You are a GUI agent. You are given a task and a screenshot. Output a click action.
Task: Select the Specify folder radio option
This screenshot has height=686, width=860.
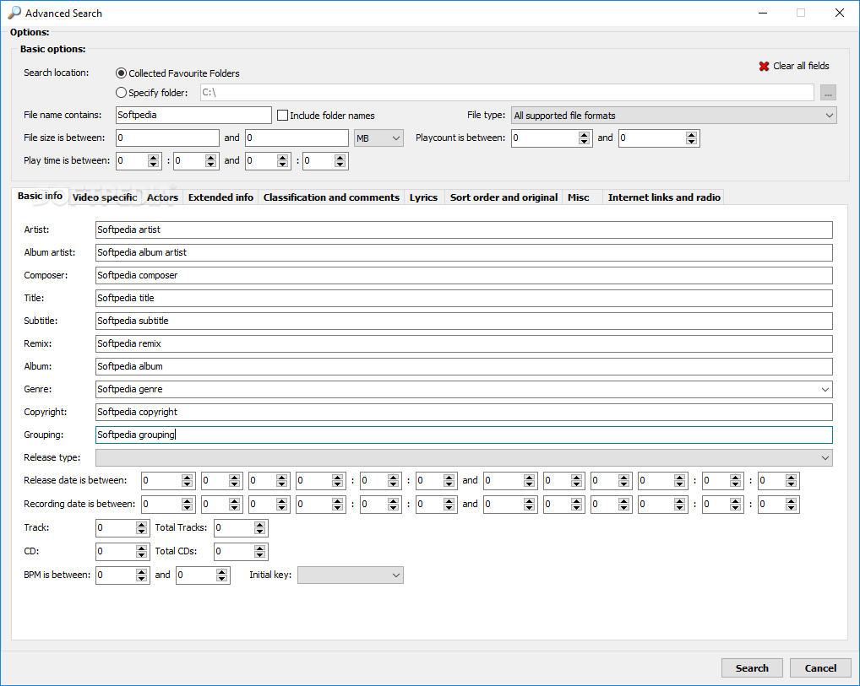[122, 93]
